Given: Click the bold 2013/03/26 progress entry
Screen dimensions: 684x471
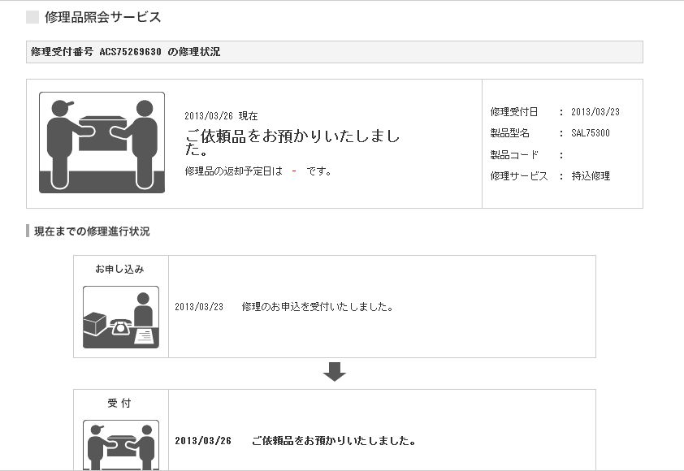Looking at the screenshot, I should (x=203, y=441).
